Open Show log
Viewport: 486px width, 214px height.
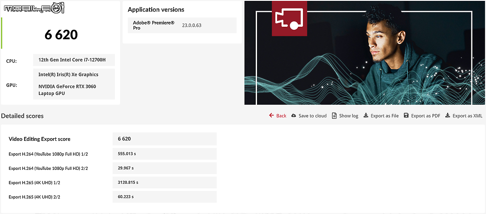[349, 116]
